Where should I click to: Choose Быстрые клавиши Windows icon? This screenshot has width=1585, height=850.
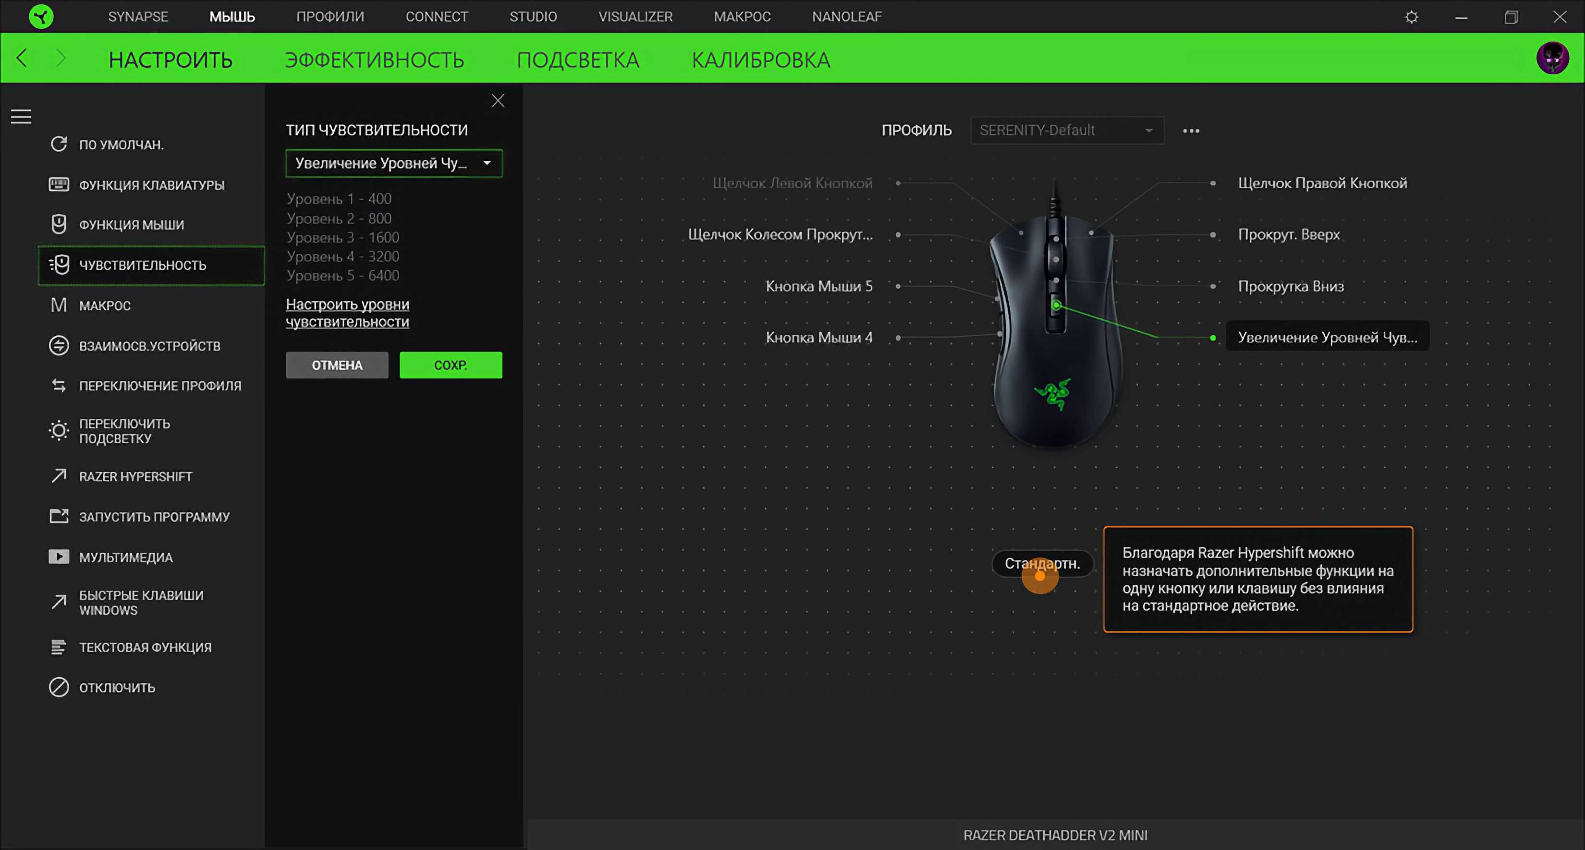tap(59, 602)
